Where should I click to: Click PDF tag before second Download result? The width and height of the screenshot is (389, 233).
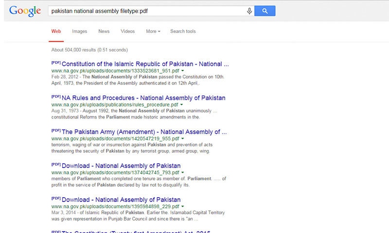[56, 199]
